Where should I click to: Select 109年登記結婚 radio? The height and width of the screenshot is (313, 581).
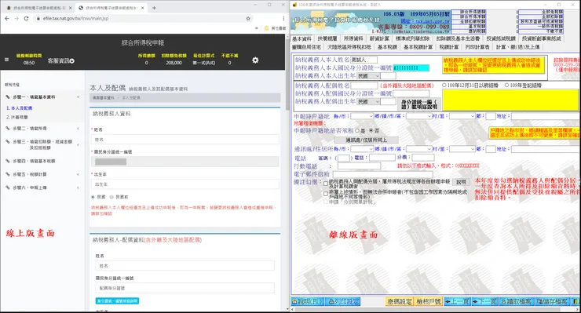pos(506,86)
